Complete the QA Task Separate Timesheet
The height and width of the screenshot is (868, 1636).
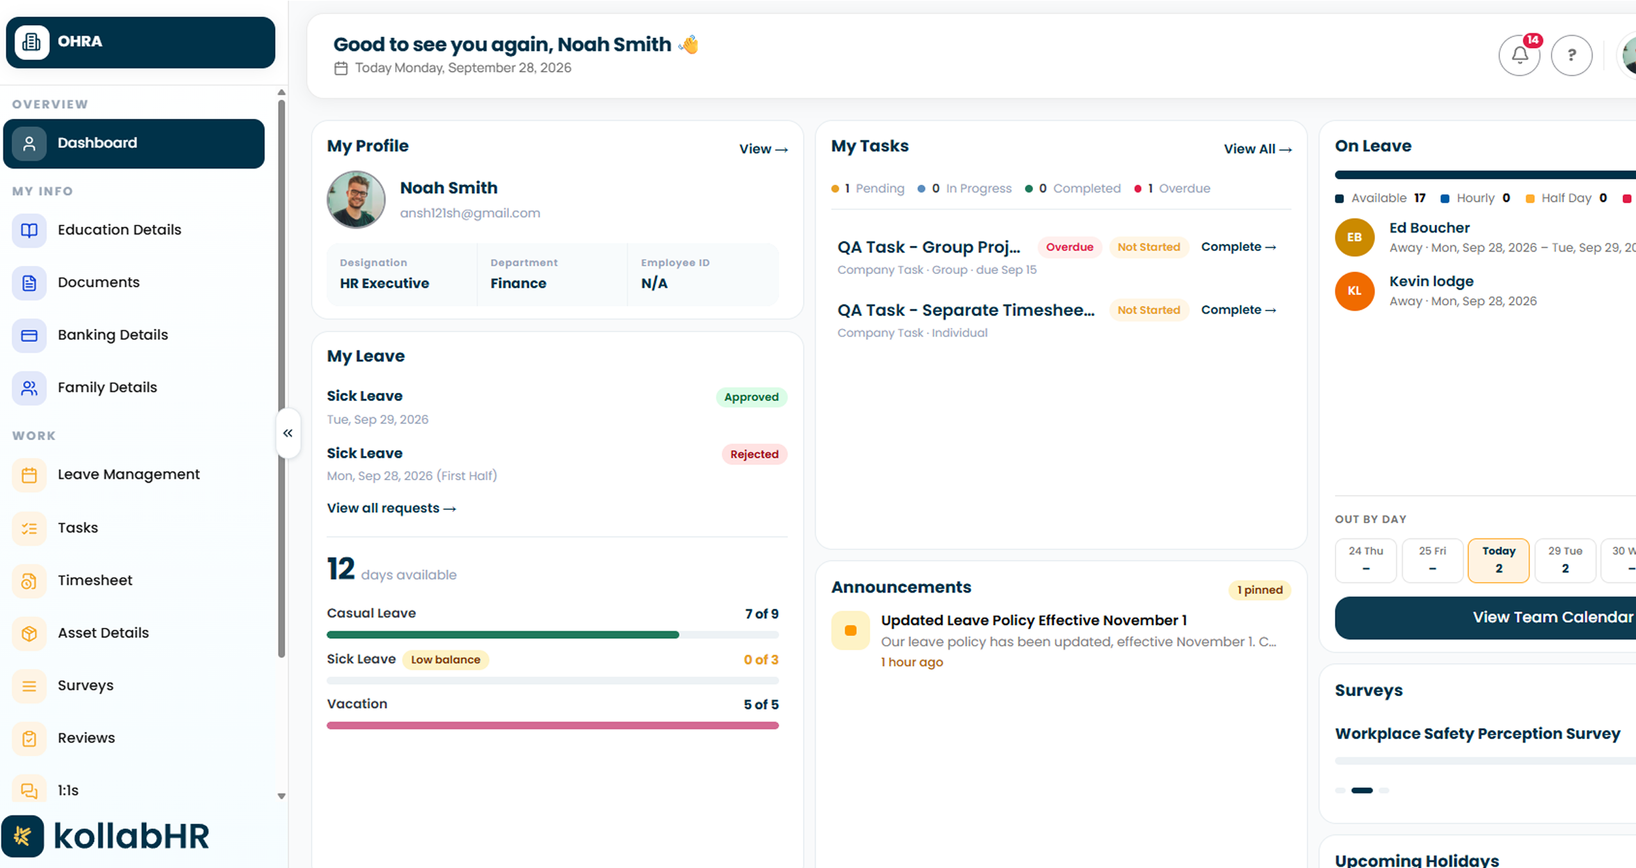1238,310
